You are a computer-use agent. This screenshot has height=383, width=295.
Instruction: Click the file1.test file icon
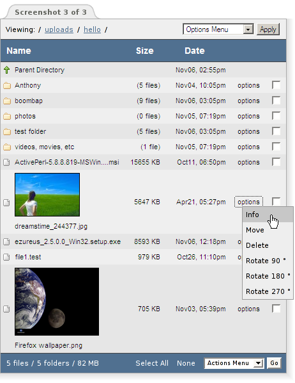coord(6,257)
